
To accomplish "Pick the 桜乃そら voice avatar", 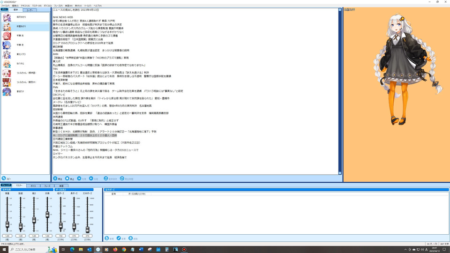I will pos(7,64).
